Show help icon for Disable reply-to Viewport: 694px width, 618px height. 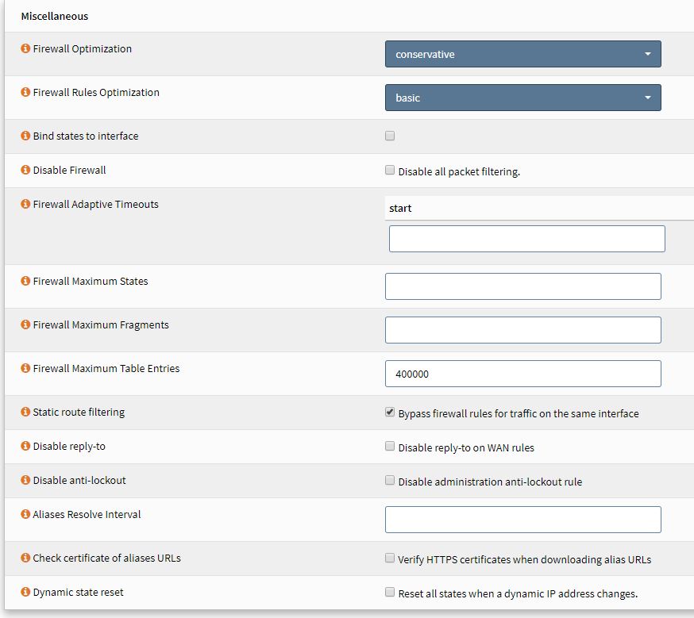pos(25,446)
